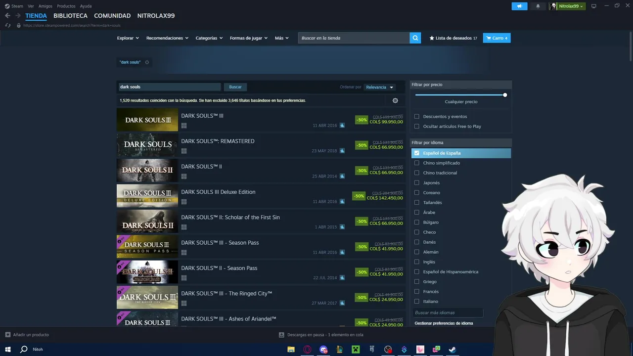The image size is (633, 356).
Task: Go forward with the right arrow
Action: [18, 16]
